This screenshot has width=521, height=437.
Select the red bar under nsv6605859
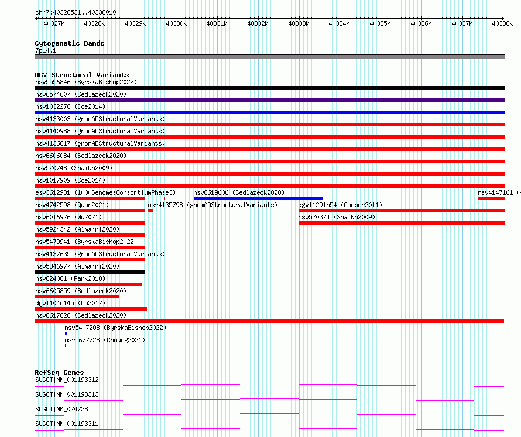tap(77, 297)
